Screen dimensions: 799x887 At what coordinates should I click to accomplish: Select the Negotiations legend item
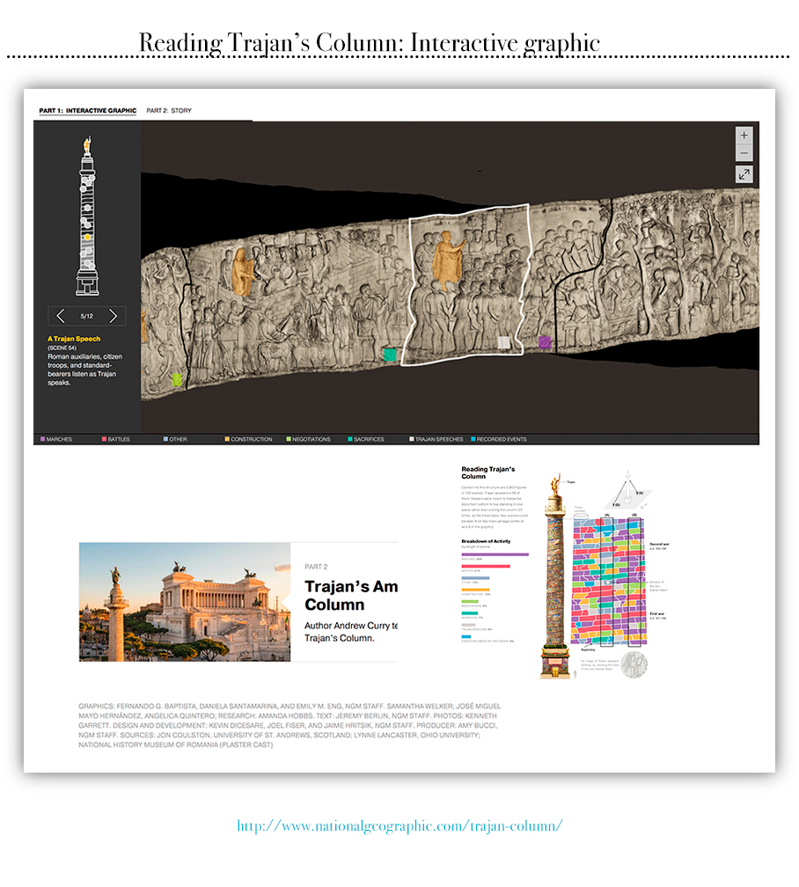pyautogui.click(x=308, y=439)
